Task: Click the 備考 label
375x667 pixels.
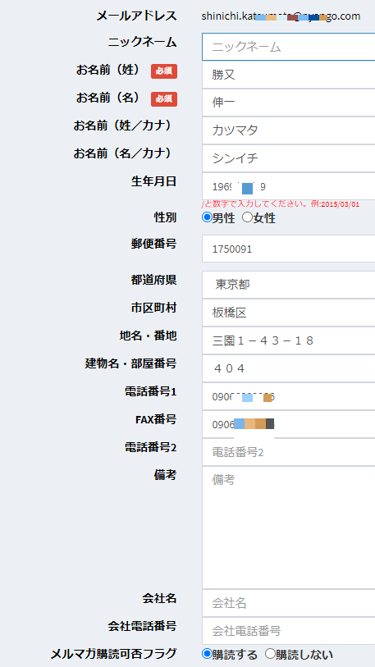Action: pos(165,475)
